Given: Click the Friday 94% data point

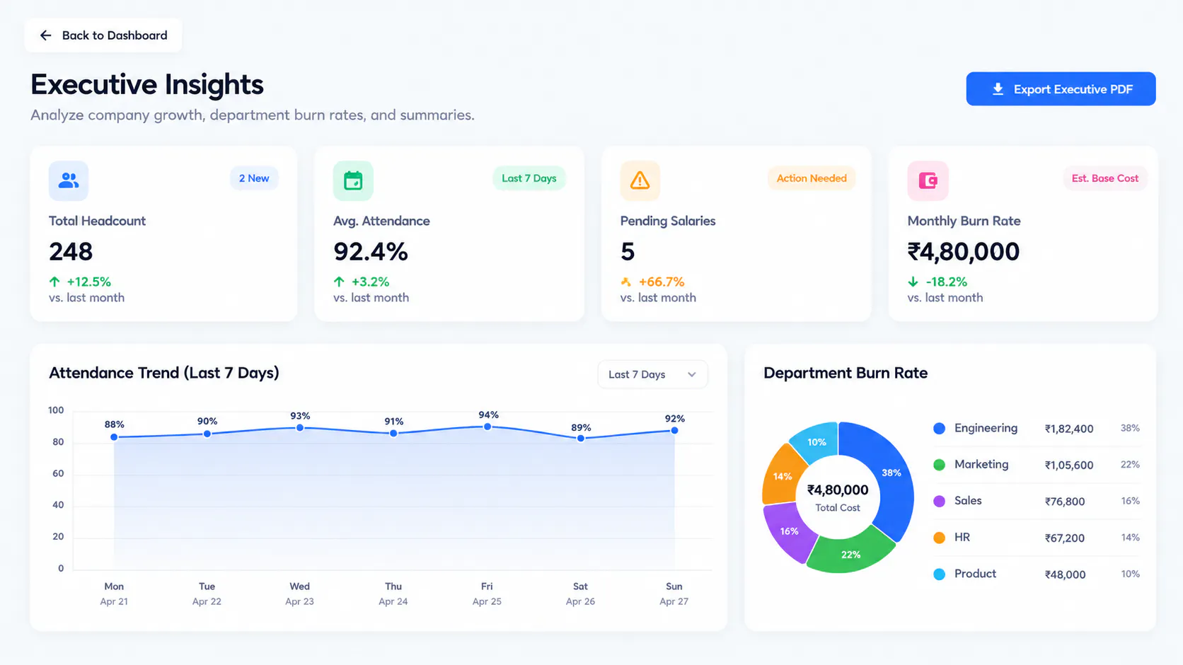Looking at the screenshot, I should pyautogui.click(x=487, y=427).
